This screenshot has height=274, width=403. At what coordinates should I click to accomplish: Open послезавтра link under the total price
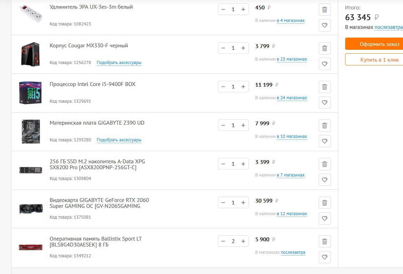pos(388,27)
